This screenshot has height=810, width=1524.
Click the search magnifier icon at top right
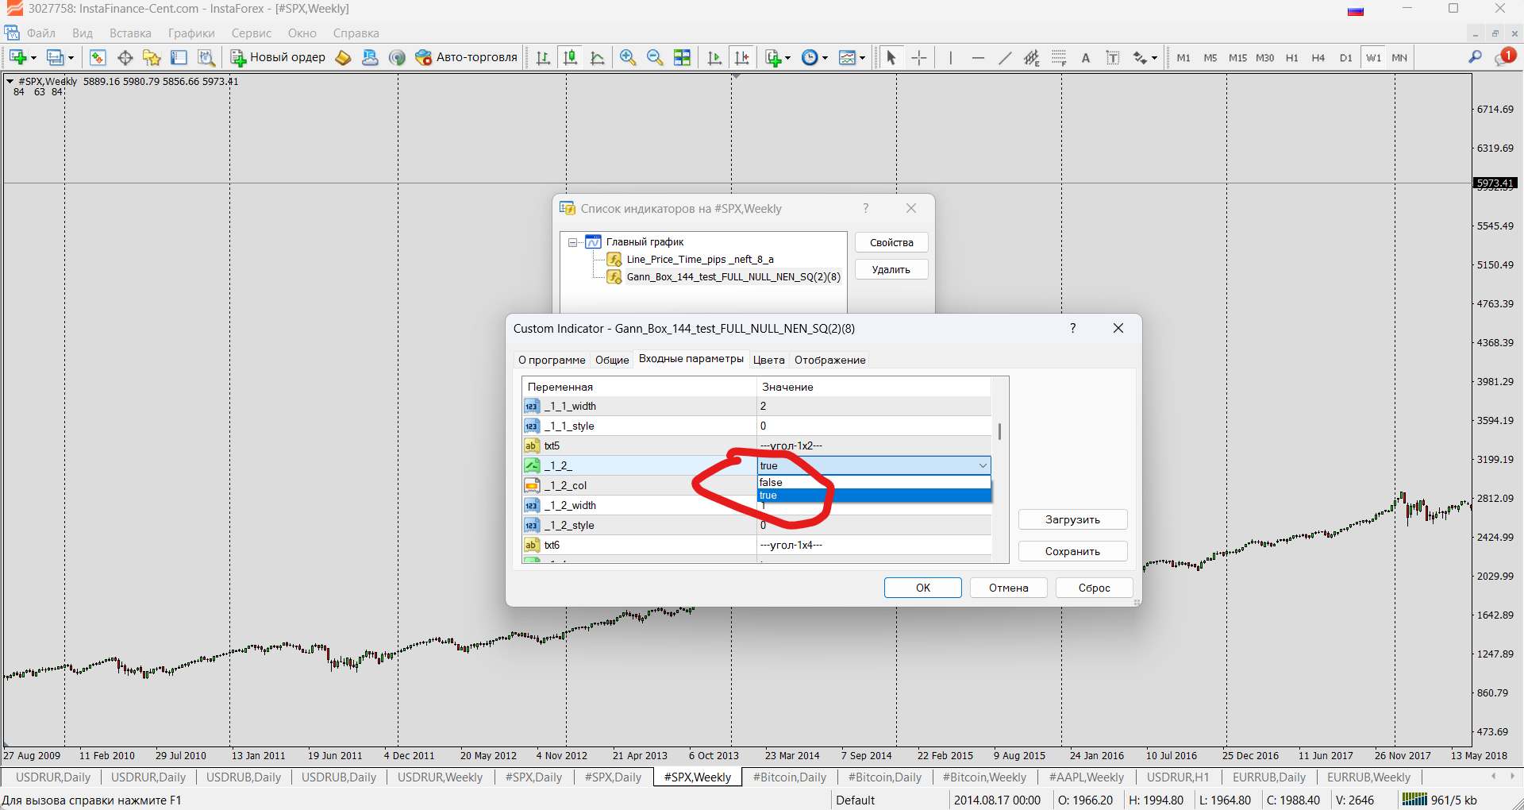(x=1475, y=57)
